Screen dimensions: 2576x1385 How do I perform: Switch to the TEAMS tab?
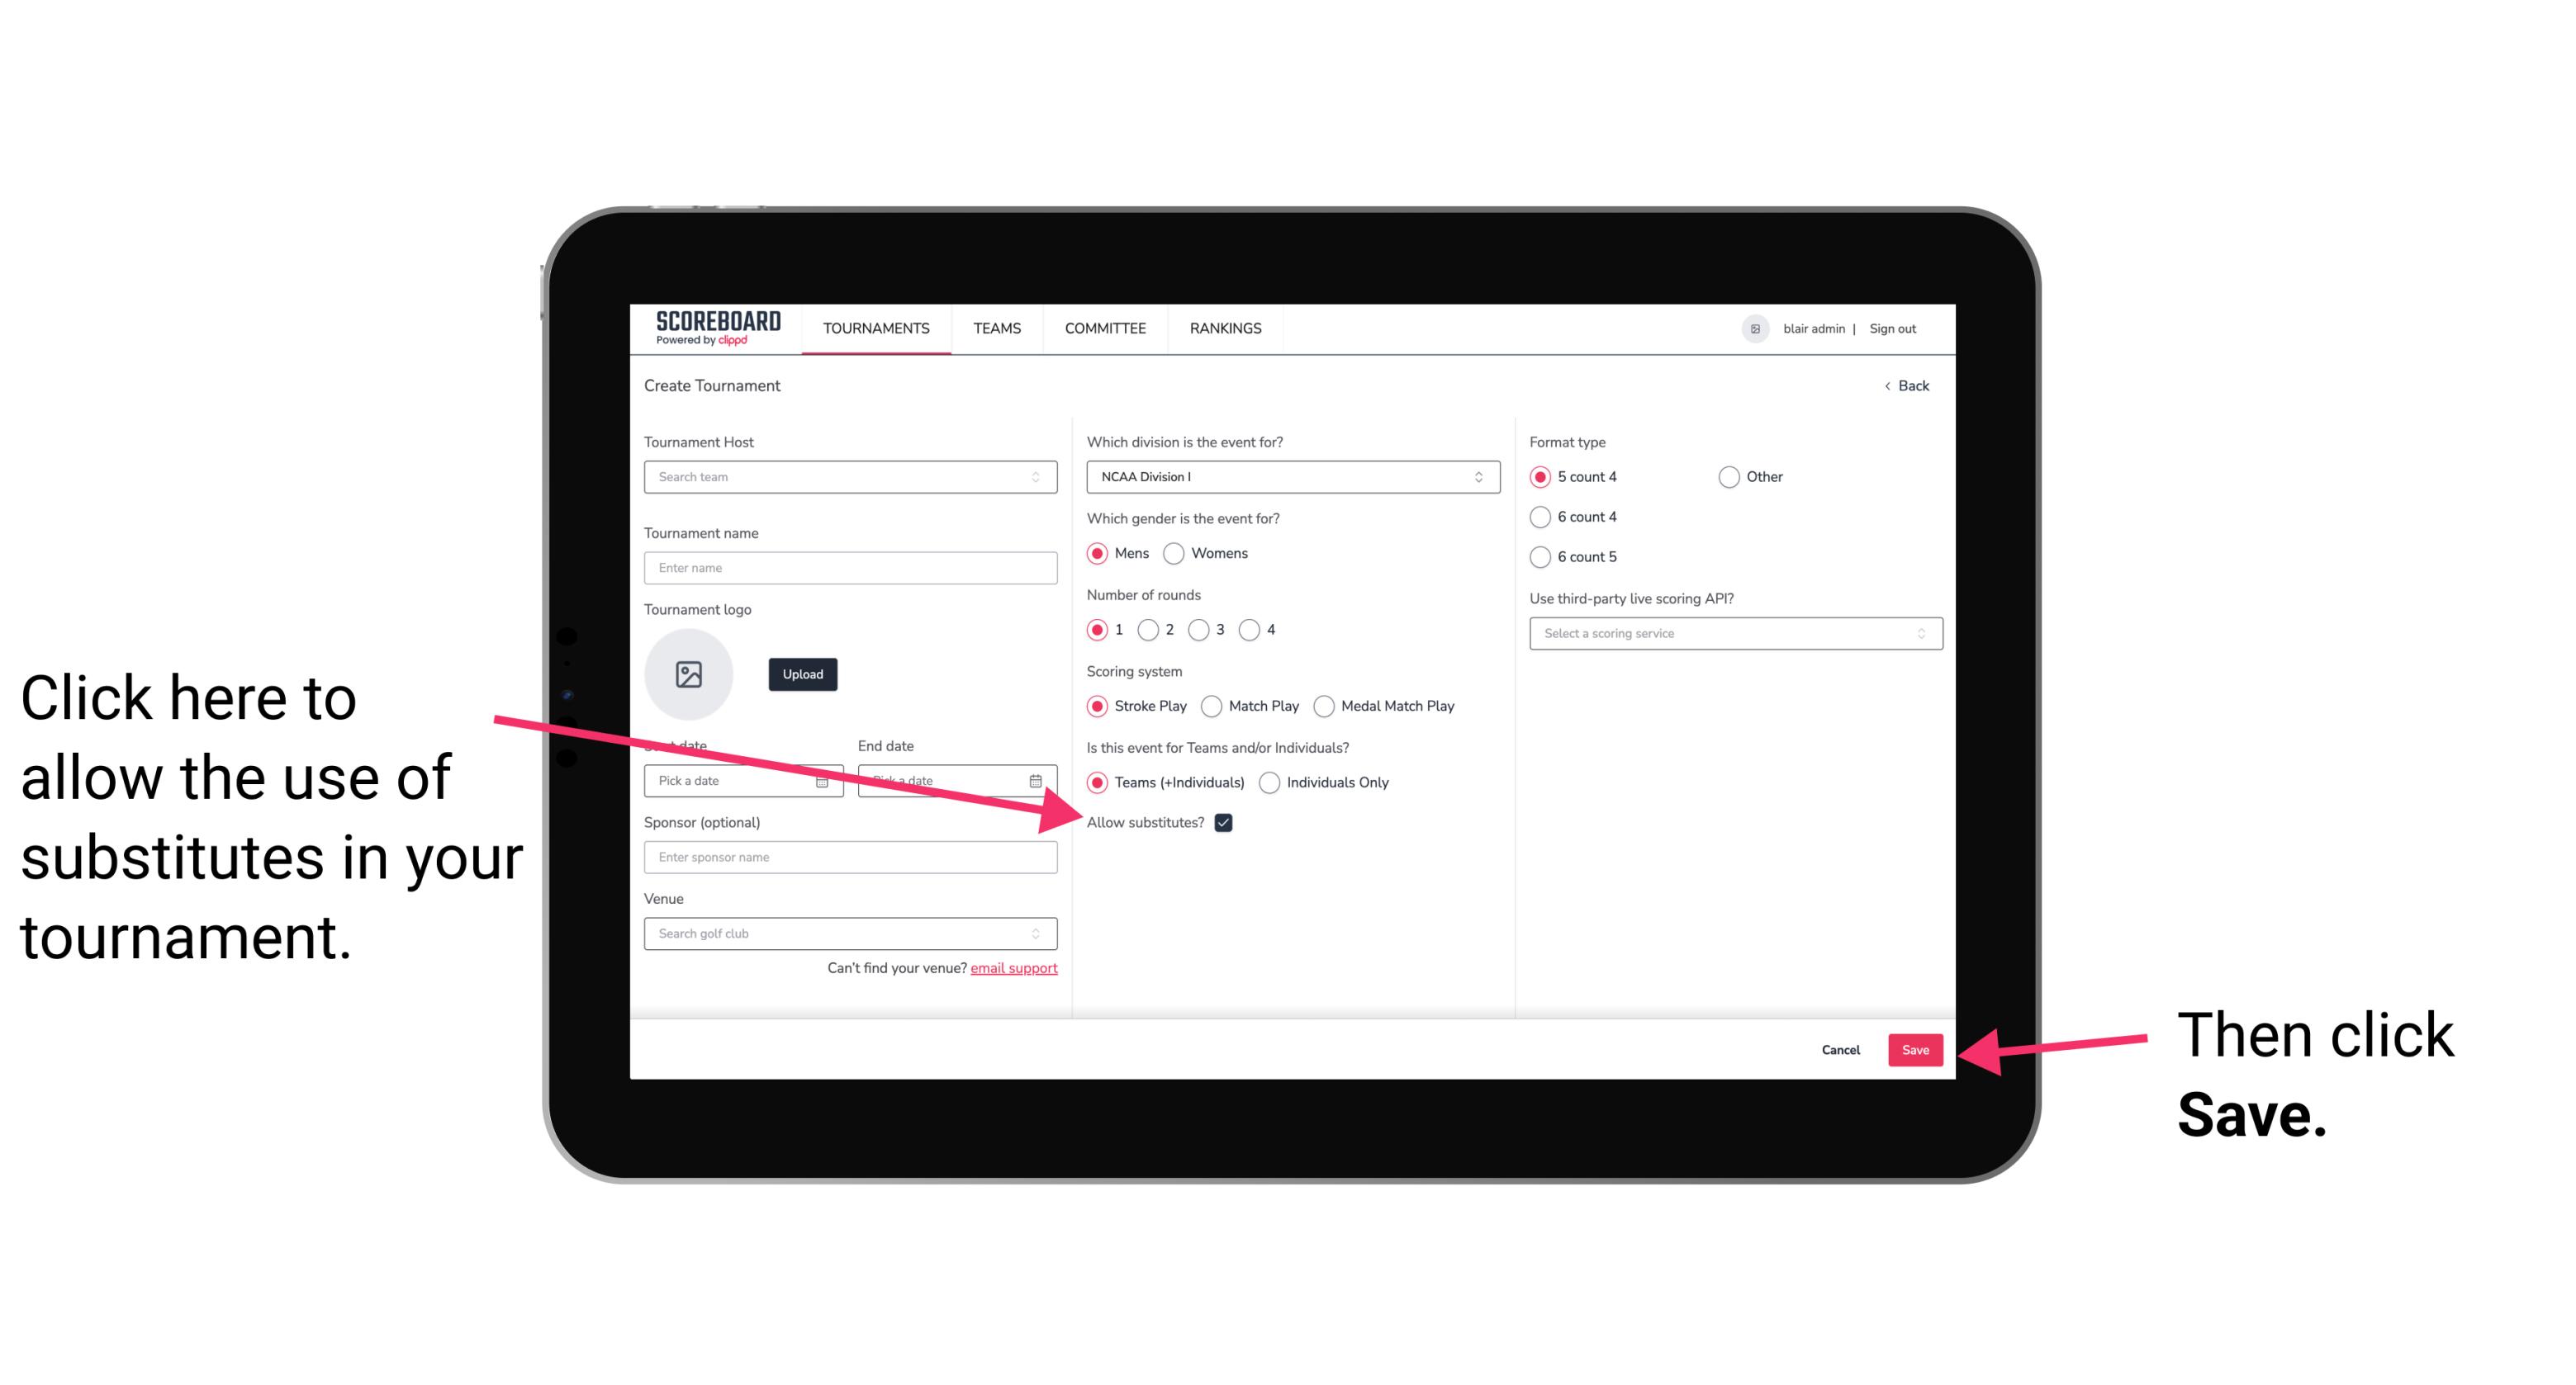[996, 328]
